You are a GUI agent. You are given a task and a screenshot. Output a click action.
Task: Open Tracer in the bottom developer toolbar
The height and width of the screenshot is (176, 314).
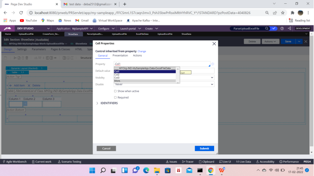click(x=188, y=162)
